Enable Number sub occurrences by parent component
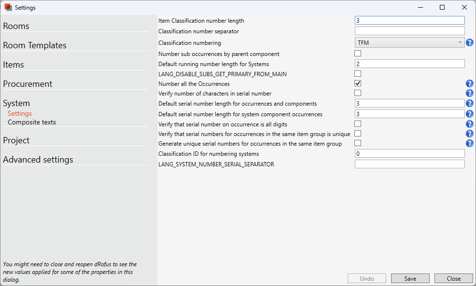The height and width of the screenshot is (286, 476). [358, 54]
